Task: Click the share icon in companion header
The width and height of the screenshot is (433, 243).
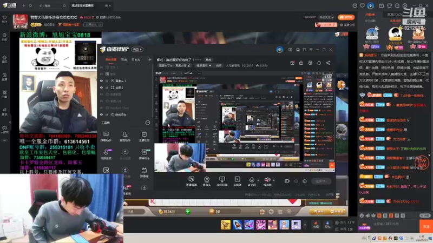Action: 328,63
